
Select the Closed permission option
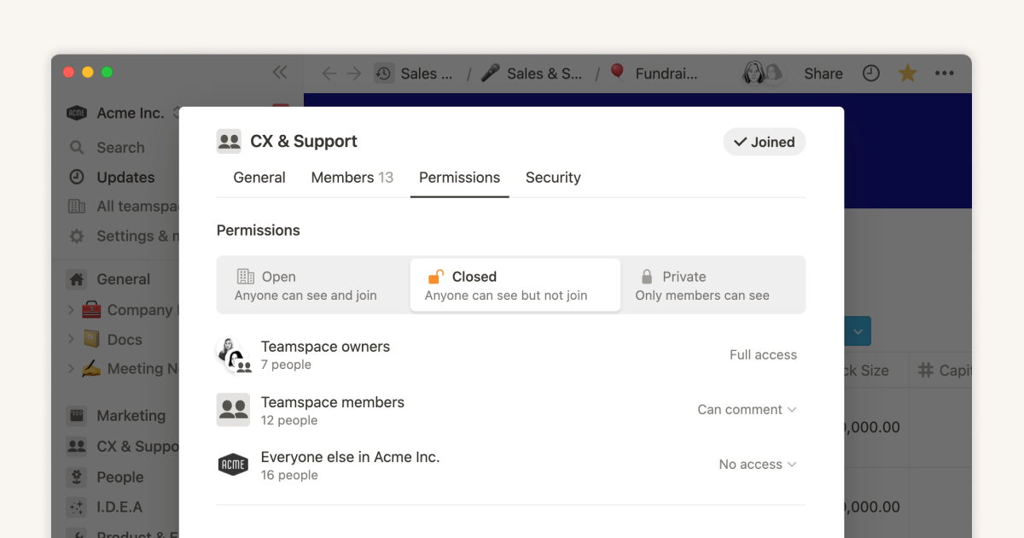pyautogui.click(x=515, y=285)
